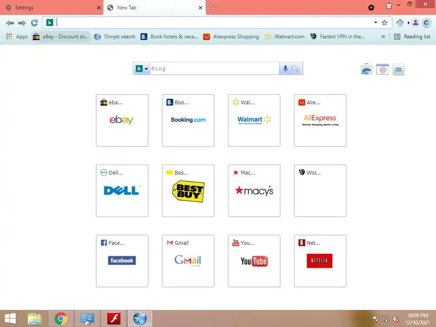Screen dimensions: 436x327
Task: Click in the Bing search box
Action: [x=215, y=69]
